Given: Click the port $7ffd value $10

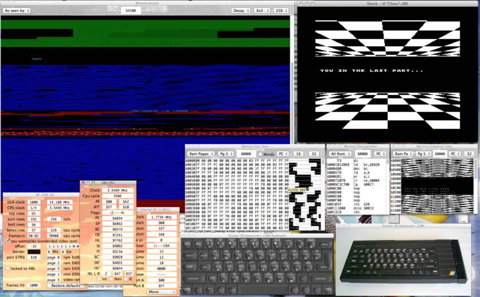Looking at the screenshot, I should tap(34, 257).
